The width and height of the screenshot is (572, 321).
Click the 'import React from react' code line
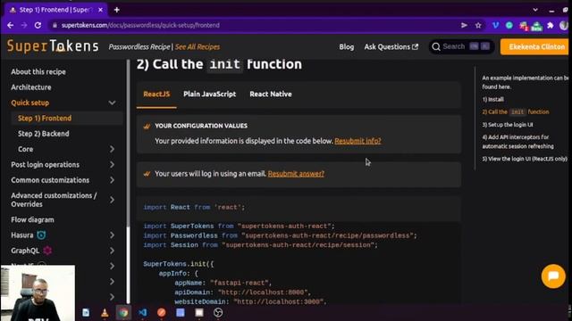(194, 207)
